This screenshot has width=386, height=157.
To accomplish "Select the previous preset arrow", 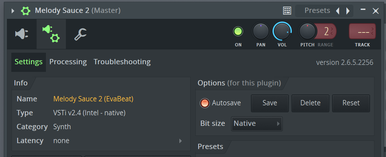I will point(338,11).
